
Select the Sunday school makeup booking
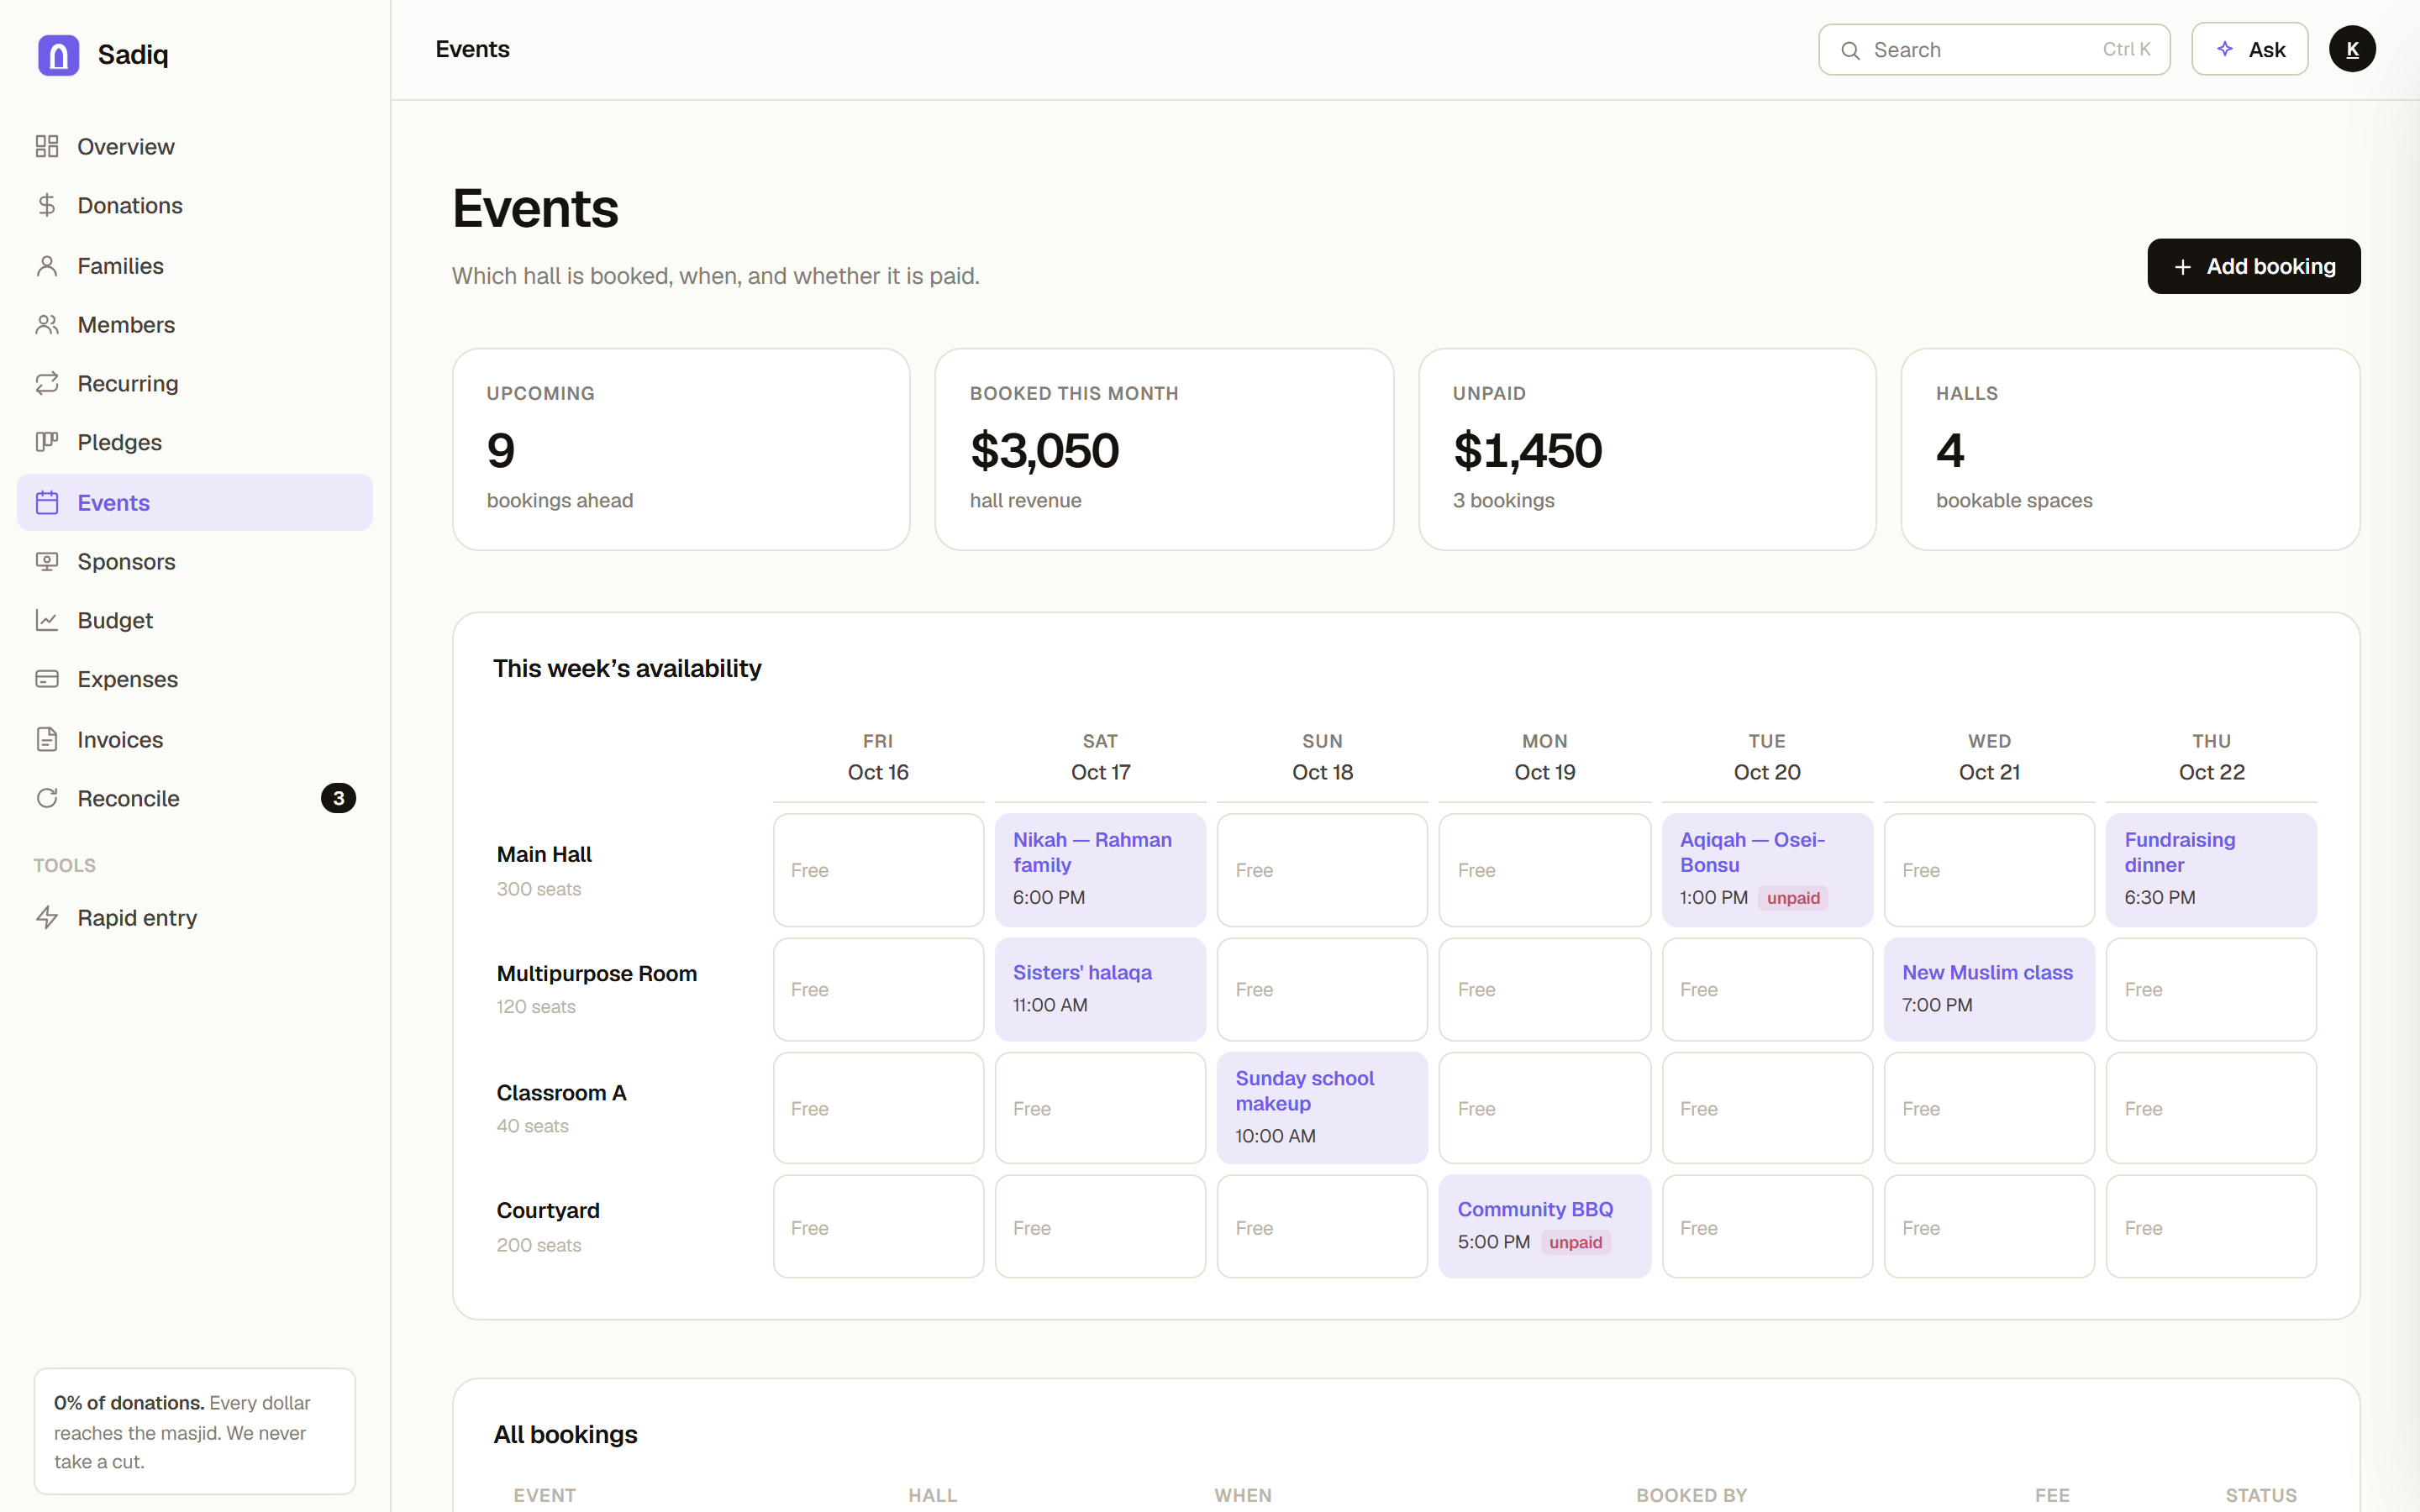(x=1321, y=1107)
